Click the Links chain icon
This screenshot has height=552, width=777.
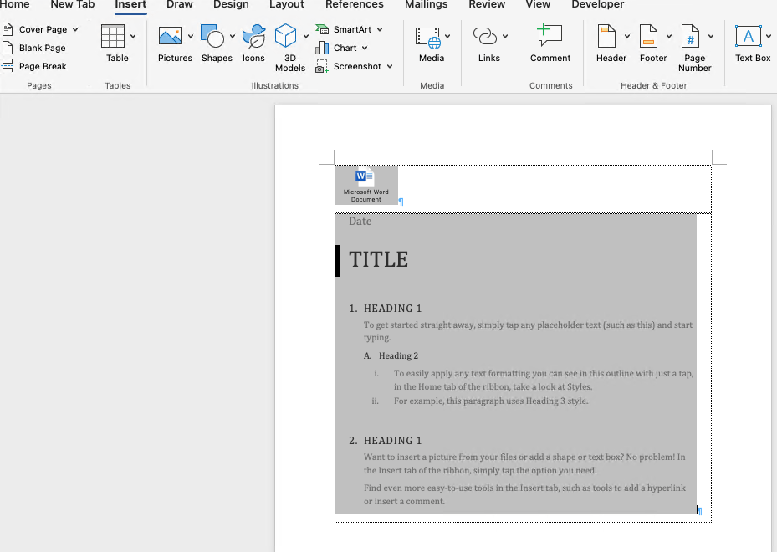pyautogui.click(x=484, y=36)
